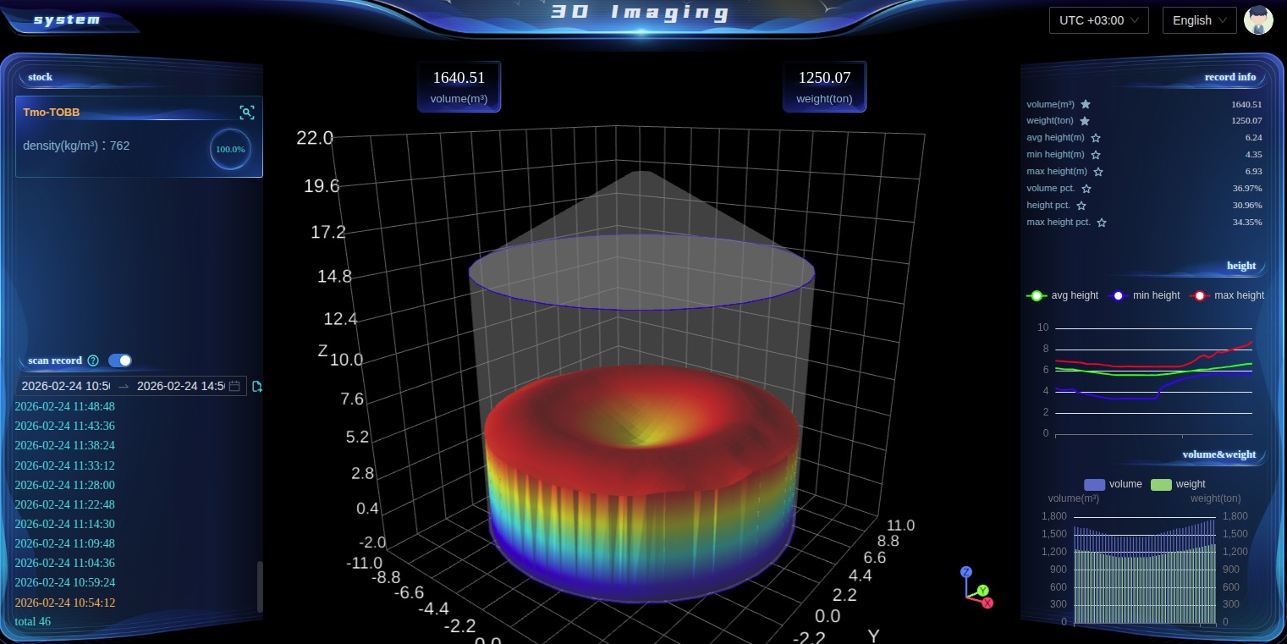Toggle the scan record switch
The width and height of the screenshot is (1287, 644).
coord(120,361)
